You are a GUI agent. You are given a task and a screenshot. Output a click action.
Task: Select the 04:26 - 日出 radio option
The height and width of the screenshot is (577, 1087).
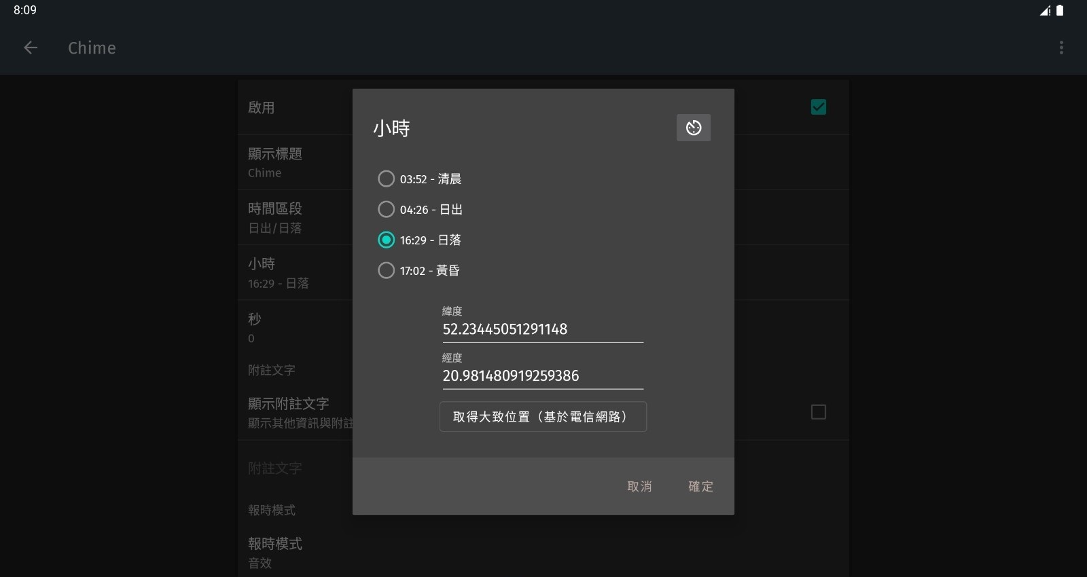click(421, 210)
